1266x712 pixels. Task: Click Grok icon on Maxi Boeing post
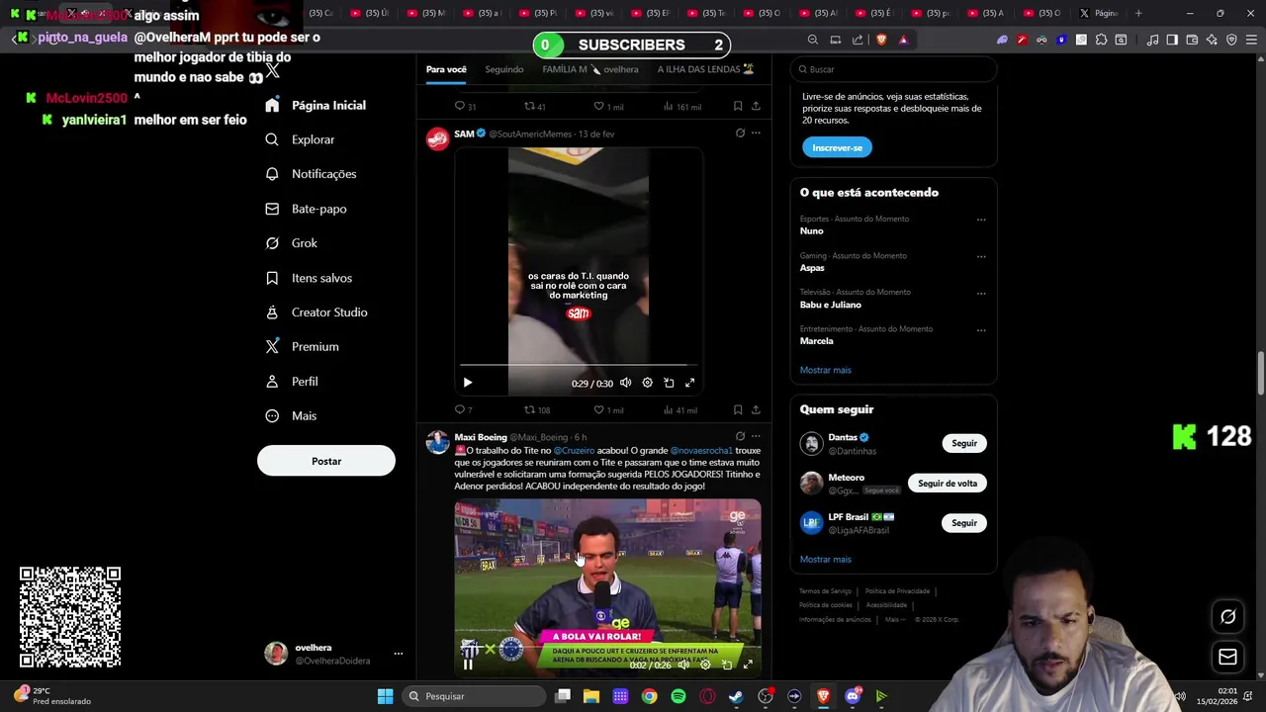click(x=740, y=436)
